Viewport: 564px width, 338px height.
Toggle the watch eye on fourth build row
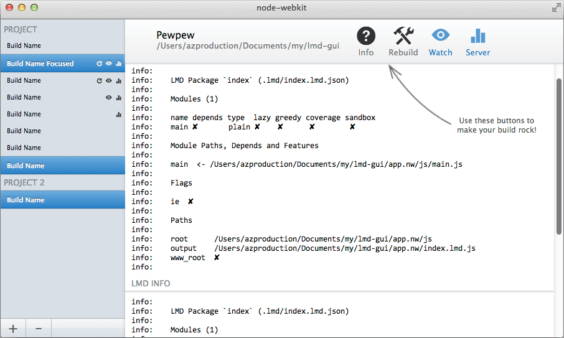click(x=108, y=98)
